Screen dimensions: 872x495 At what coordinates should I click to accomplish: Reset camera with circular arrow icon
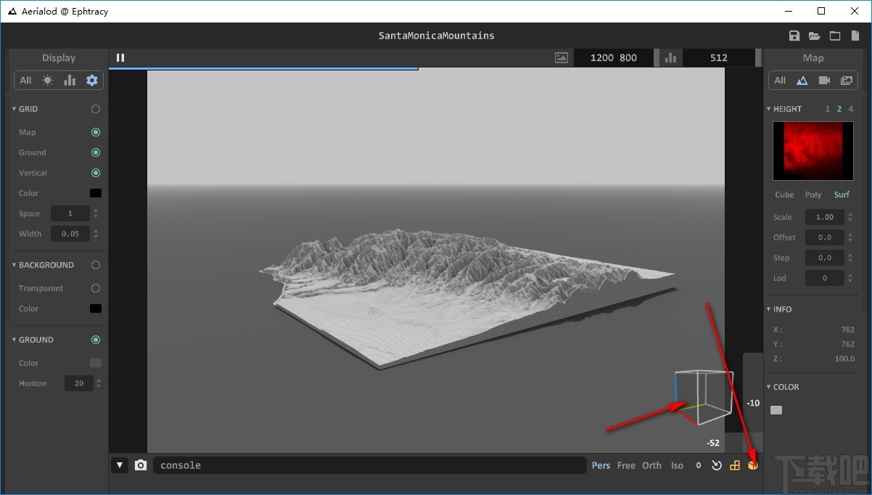click(x=717, y=465)
